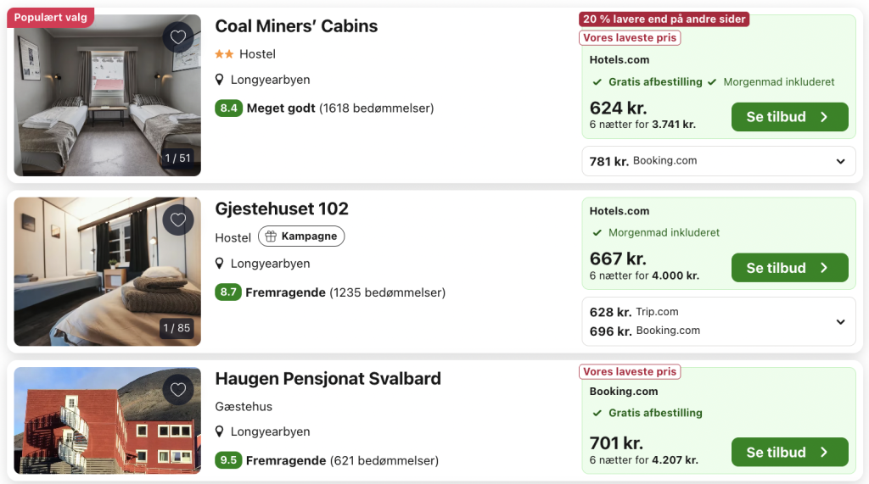Click the Kampagne gift badge
This screenshot has height=484, width=869.
pyautogui.click(x=301, y=236)
